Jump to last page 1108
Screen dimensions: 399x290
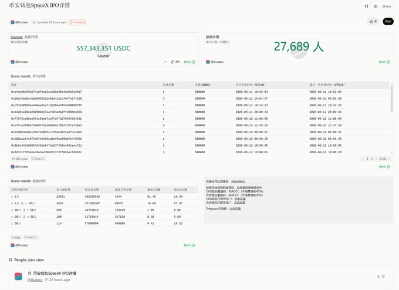[383, 159]
